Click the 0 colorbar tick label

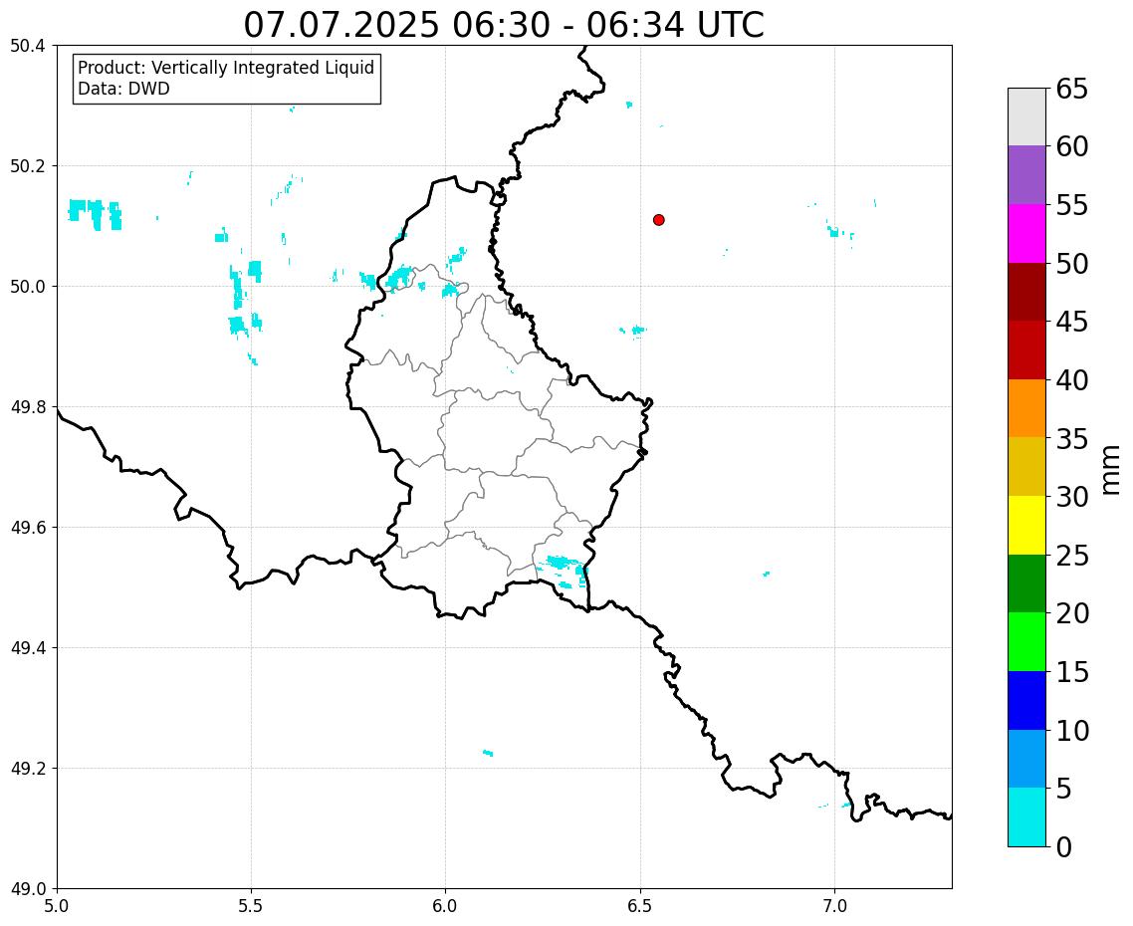(x=1063, y=846)
